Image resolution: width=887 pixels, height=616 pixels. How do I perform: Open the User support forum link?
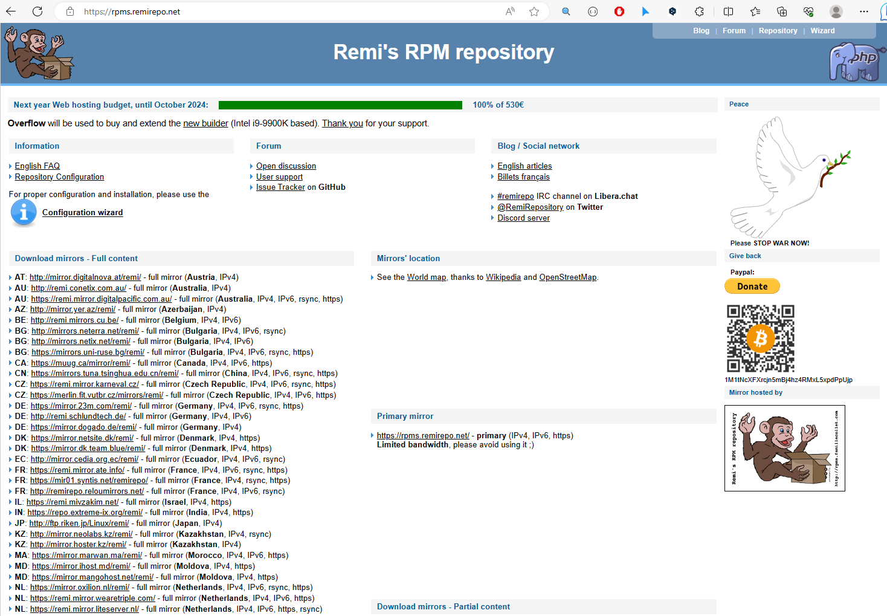pyautogui.click(x=279, y=177)
